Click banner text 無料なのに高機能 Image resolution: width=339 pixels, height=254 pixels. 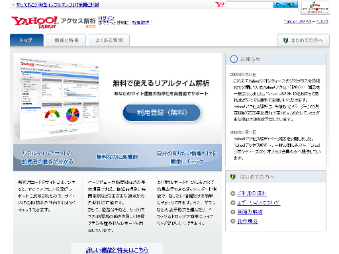tap(117, 157)
